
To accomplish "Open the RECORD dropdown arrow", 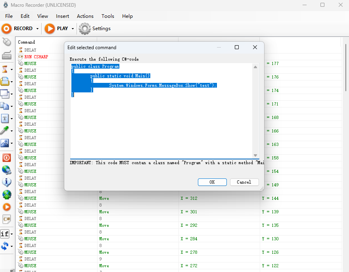I will click(38, 29).
